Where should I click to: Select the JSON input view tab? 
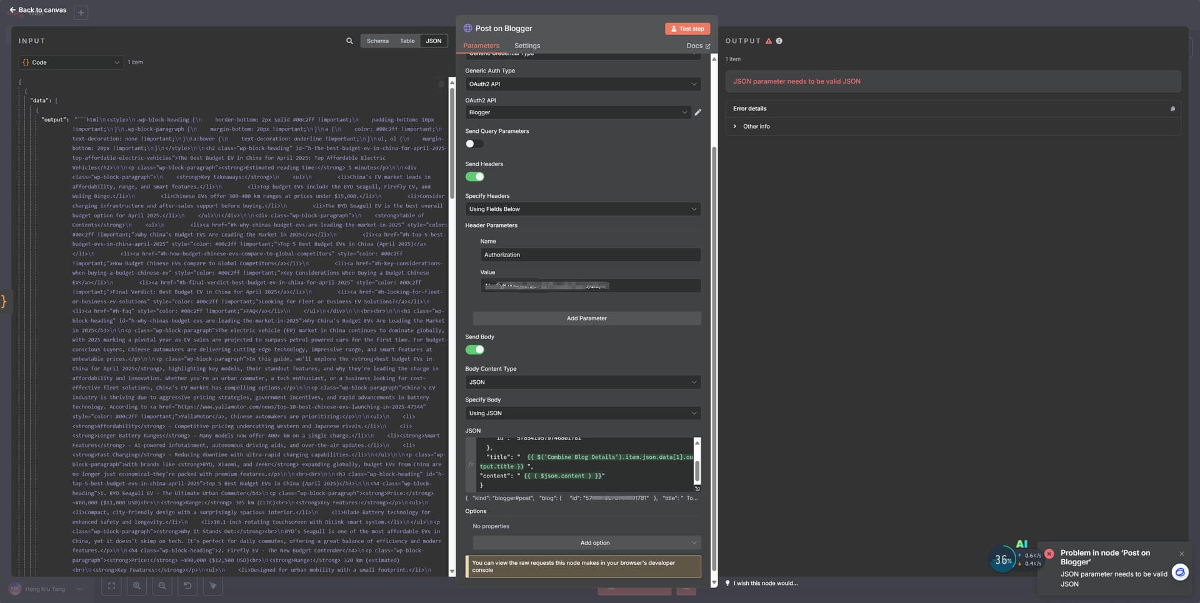[434, 41]
